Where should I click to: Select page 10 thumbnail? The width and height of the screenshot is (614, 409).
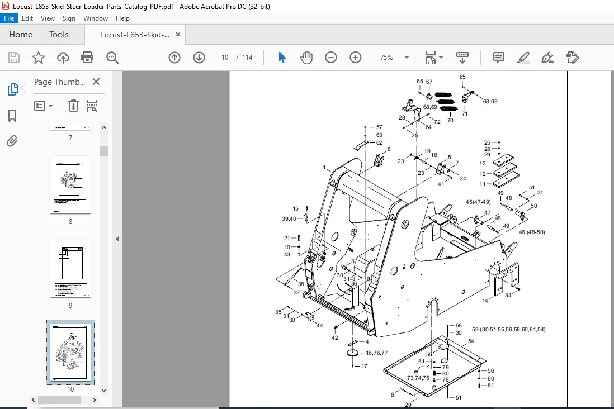coord(70,352)
